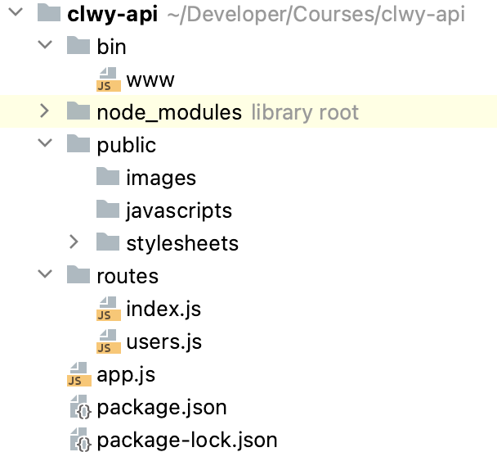Select the images folder label
Screen dimensions: 497x452
coord(161,178)
